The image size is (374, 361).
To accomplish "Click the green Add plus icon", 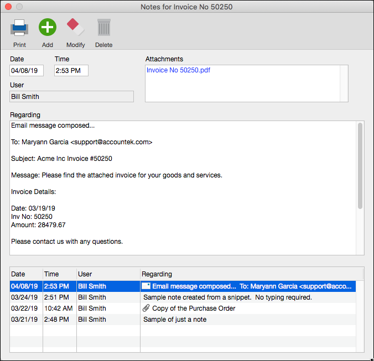I will click(48, 27).
